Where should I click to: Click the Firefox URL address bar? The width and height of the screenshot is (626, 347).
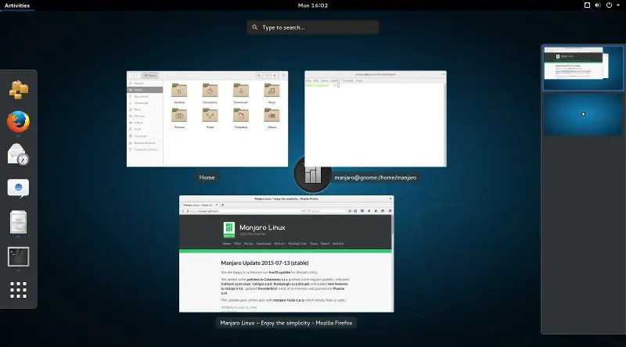(x=246, y=211)
